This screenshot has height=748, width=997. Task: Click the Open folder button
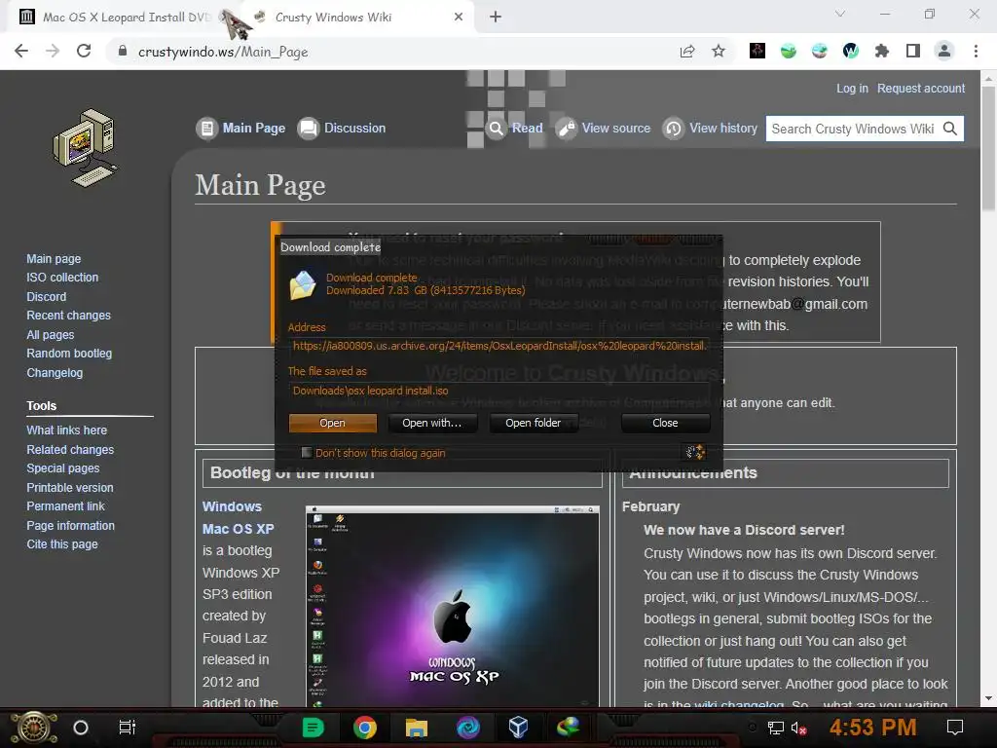533,423
